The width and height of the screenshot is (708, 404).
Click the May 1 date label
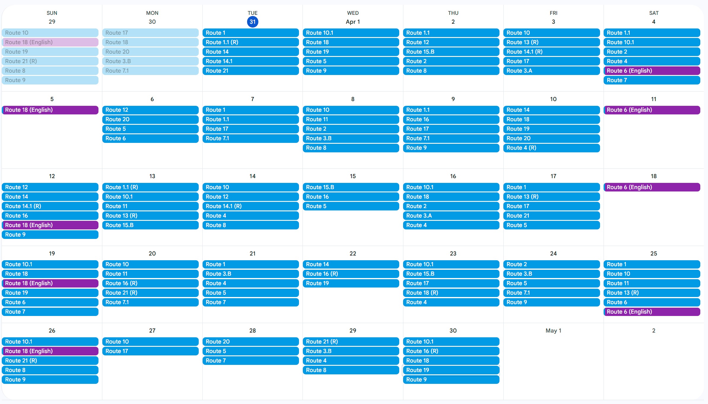pos(553,330)
